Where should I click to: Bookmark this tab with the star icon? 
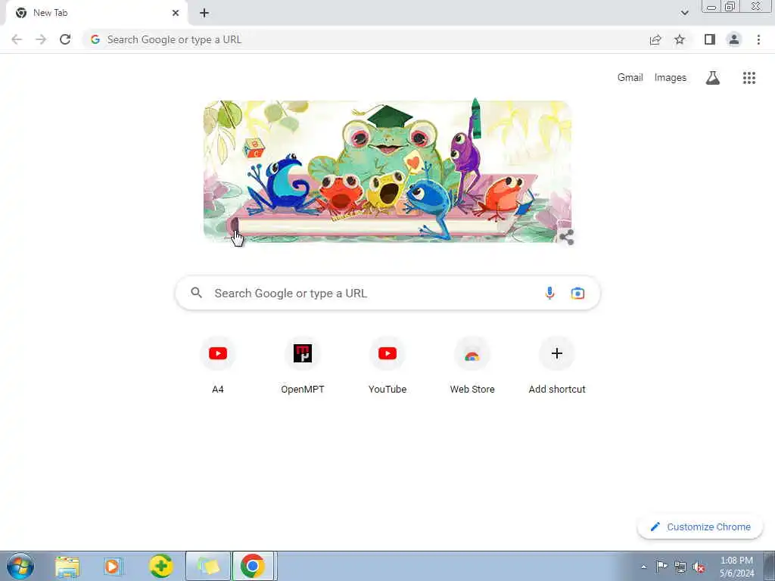pyautogui.click(x=680, y=39)
